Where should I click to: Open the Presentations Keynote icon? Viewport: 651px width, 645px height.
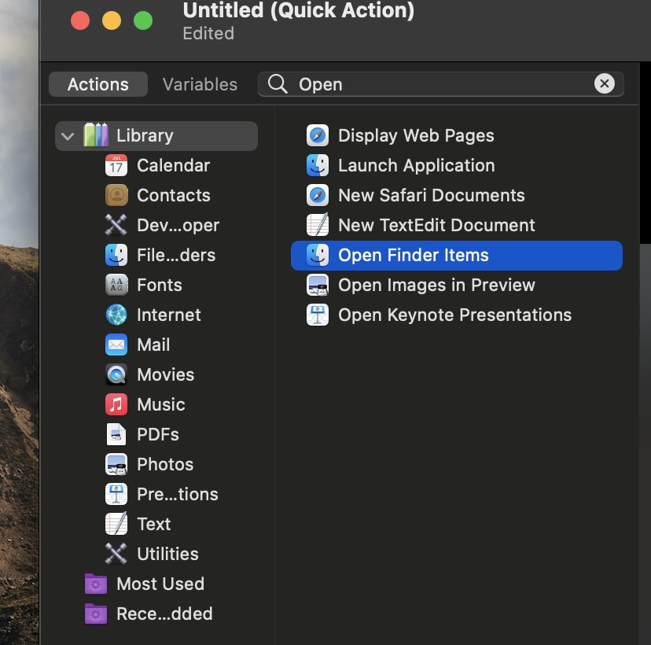pos(116,494)
